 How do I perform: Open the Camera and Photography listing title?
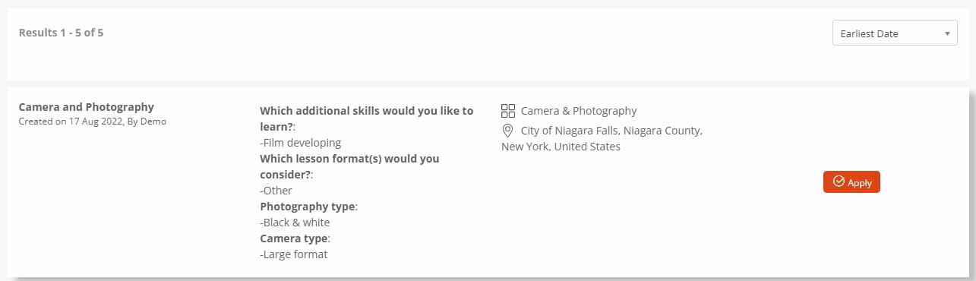[86, 107]
